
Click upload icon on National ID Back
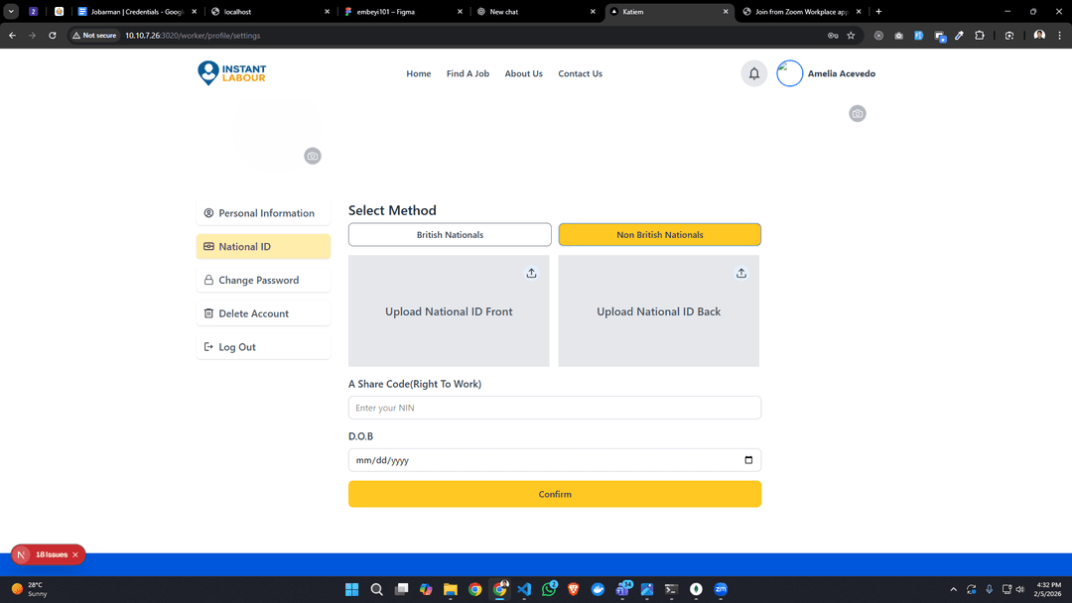click(x=741, y=273)
